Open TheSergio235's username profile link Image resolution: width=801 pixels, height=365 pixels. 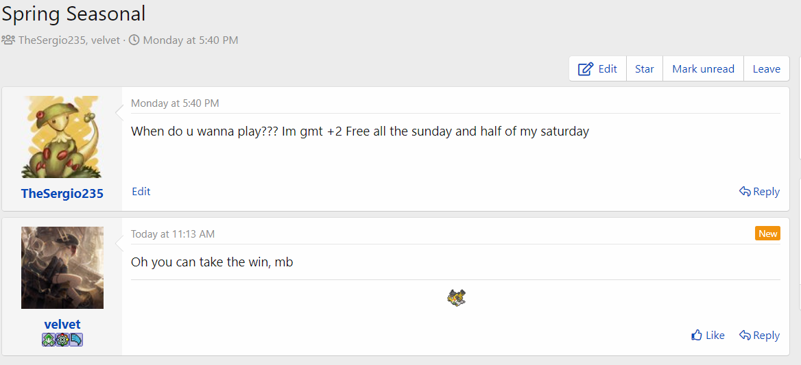[x=62, y=194]
